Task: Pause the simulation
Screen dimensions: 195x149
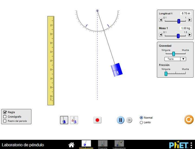Action: [121, 120]
